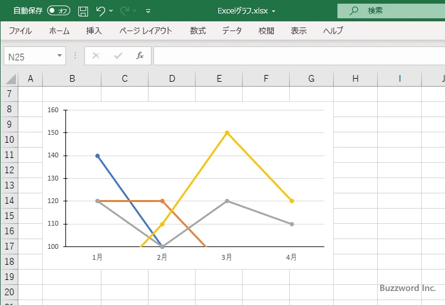The height and width of the screenshot is (305, 445).
Task: Switch to the ホーム tab
Action: click(x=59, y=30)
